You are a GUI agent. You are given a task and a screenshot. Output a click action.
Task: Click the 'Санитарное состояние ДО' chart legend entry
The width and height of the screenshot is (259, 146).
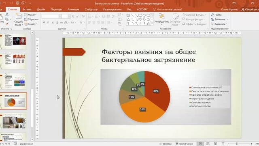coord(206,88)
